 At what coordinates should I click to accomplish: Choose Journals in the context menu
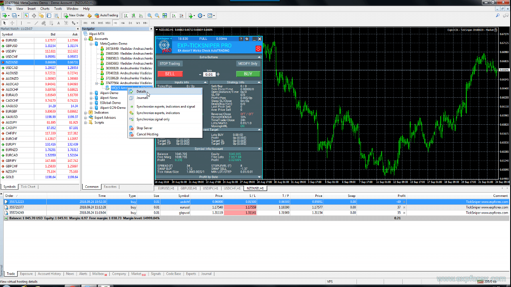coord(164,98)
